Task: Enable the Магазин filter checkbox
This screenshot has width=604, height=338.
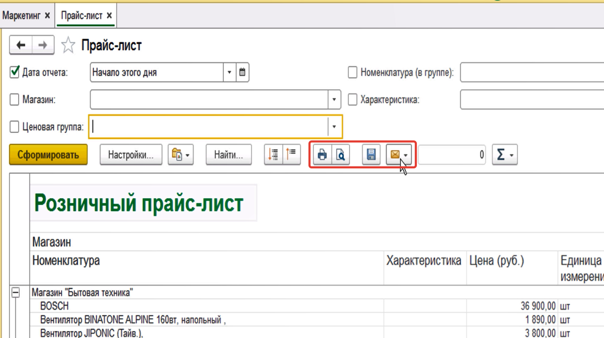Action: pos(14,100)
